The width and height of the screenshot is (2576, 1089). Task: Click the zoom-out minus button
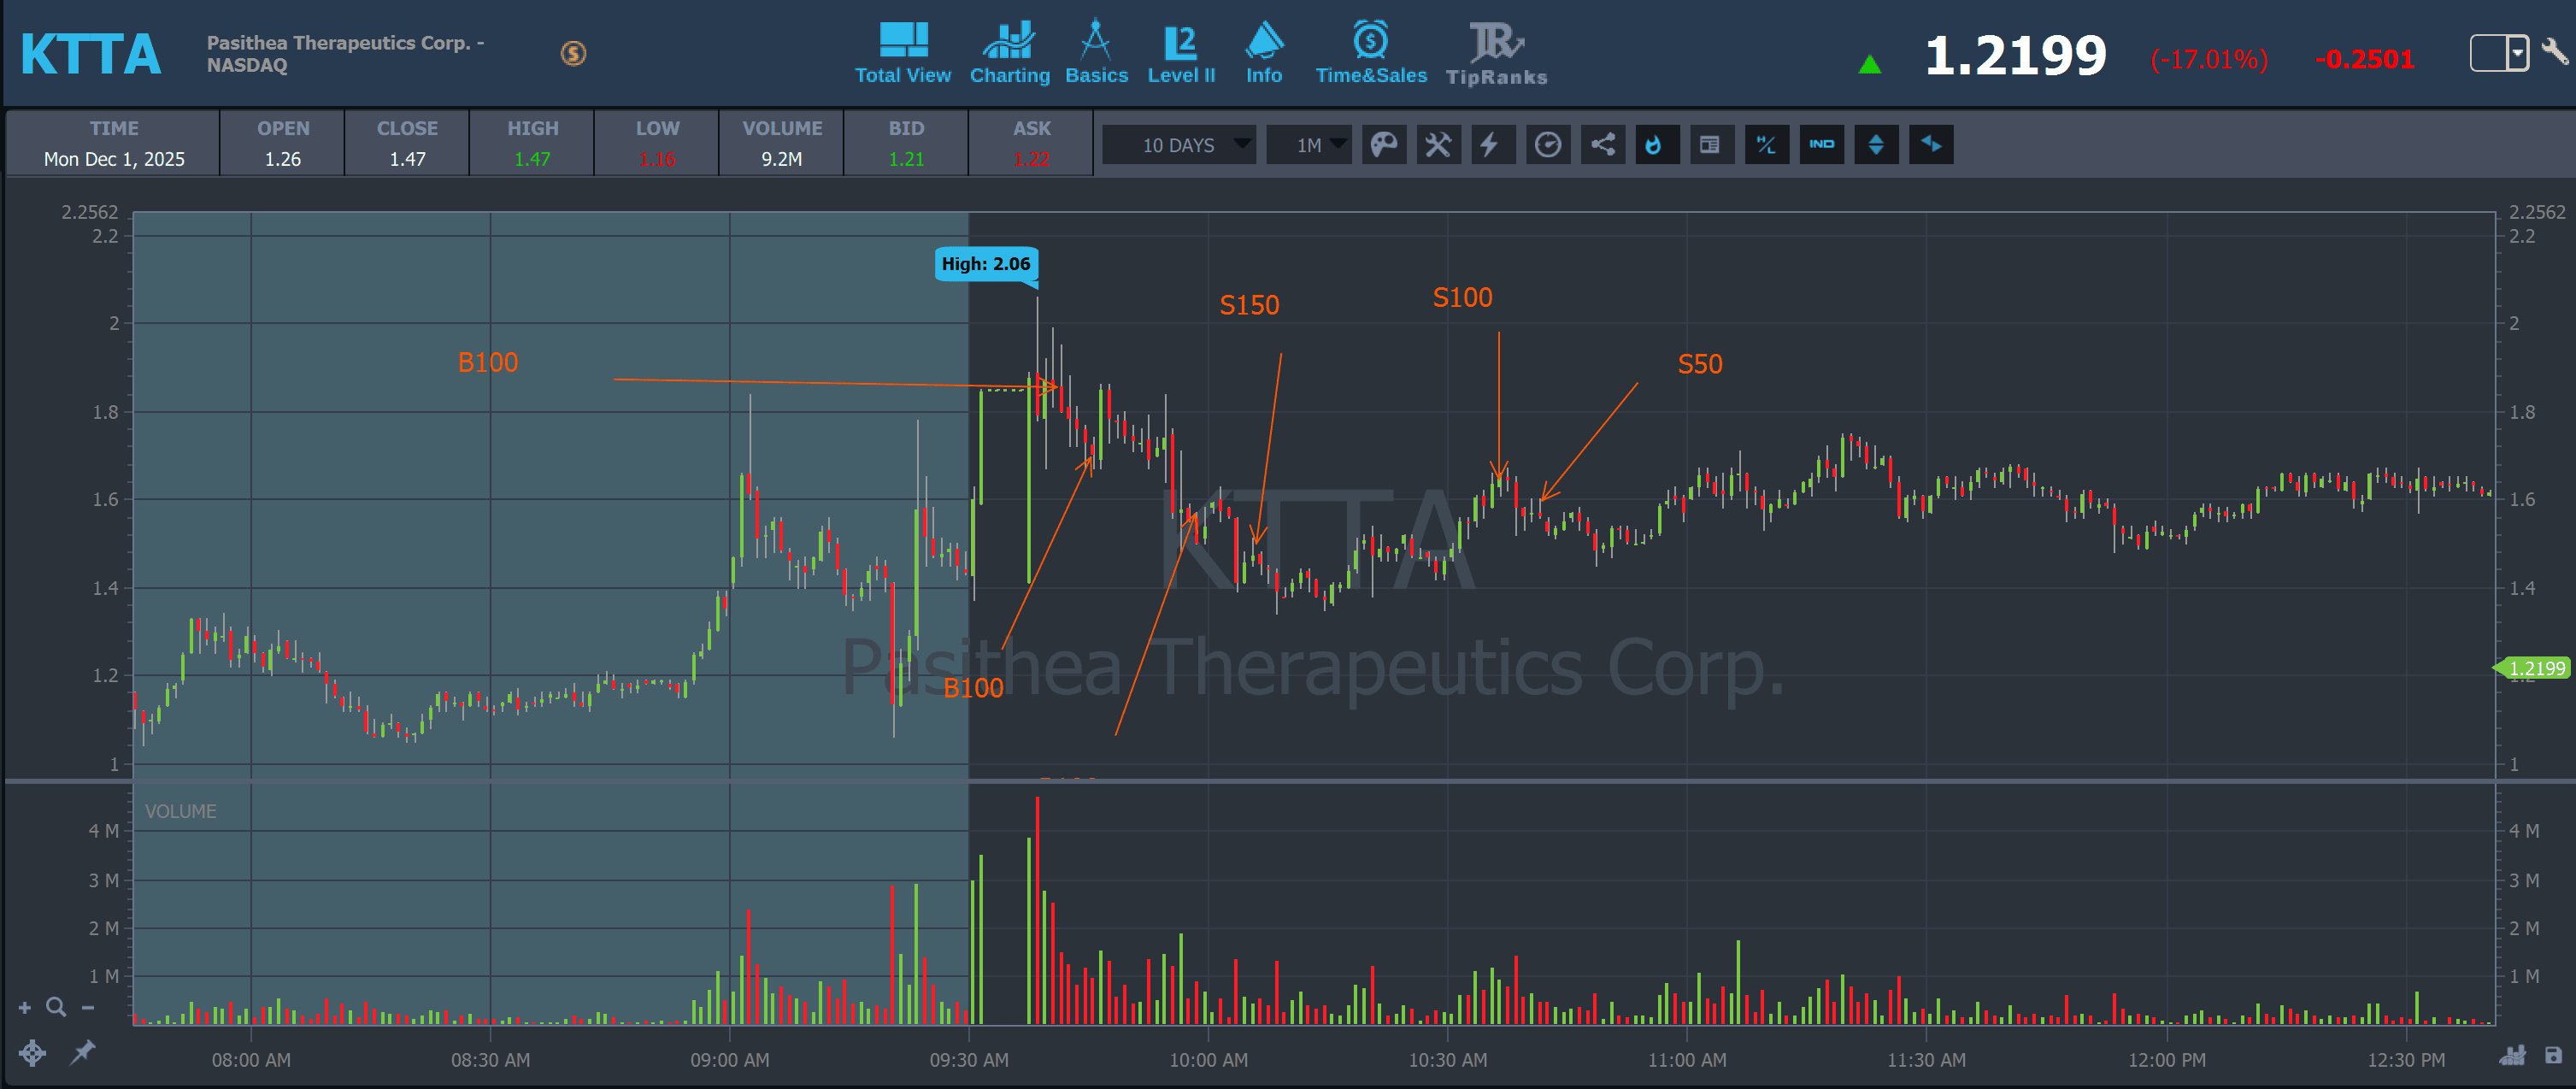coord(88,1008)
